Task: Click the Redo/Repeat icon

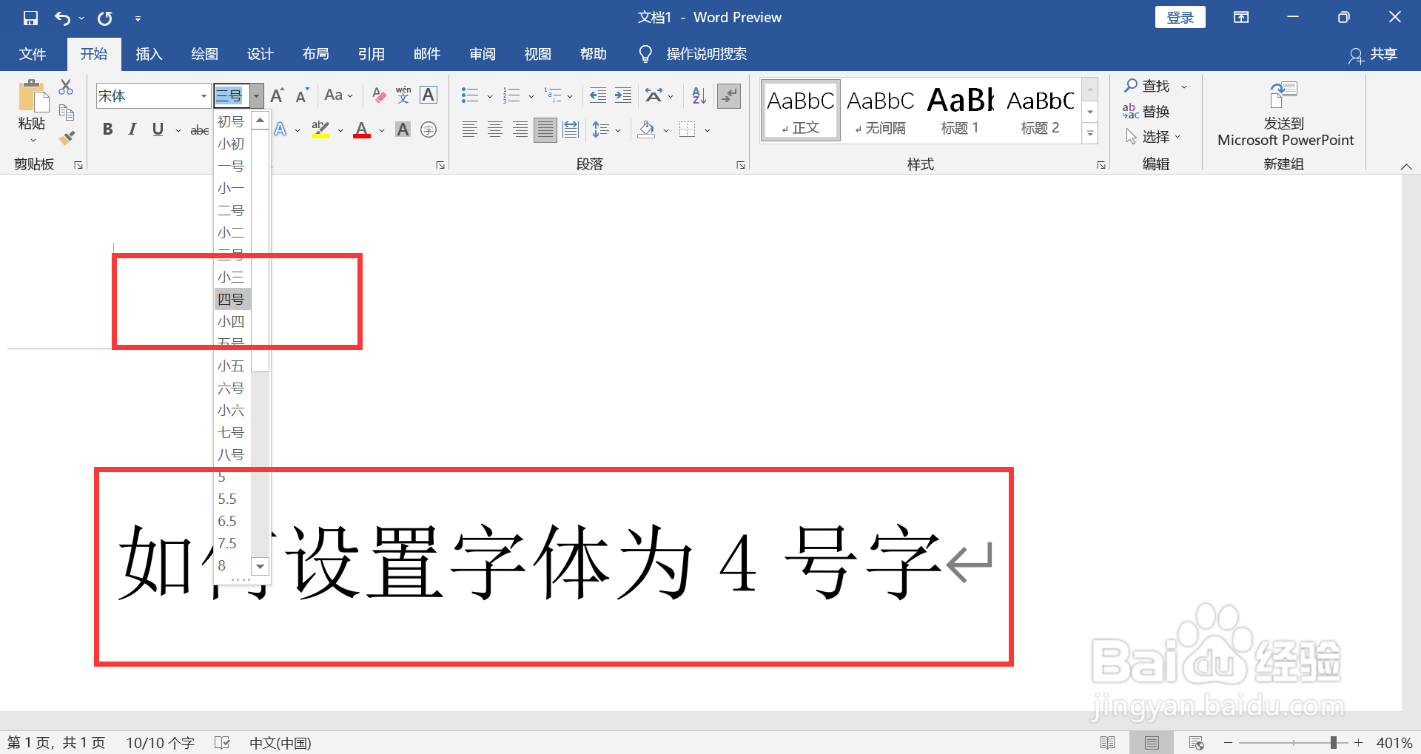Action: (x=105, y=18)
